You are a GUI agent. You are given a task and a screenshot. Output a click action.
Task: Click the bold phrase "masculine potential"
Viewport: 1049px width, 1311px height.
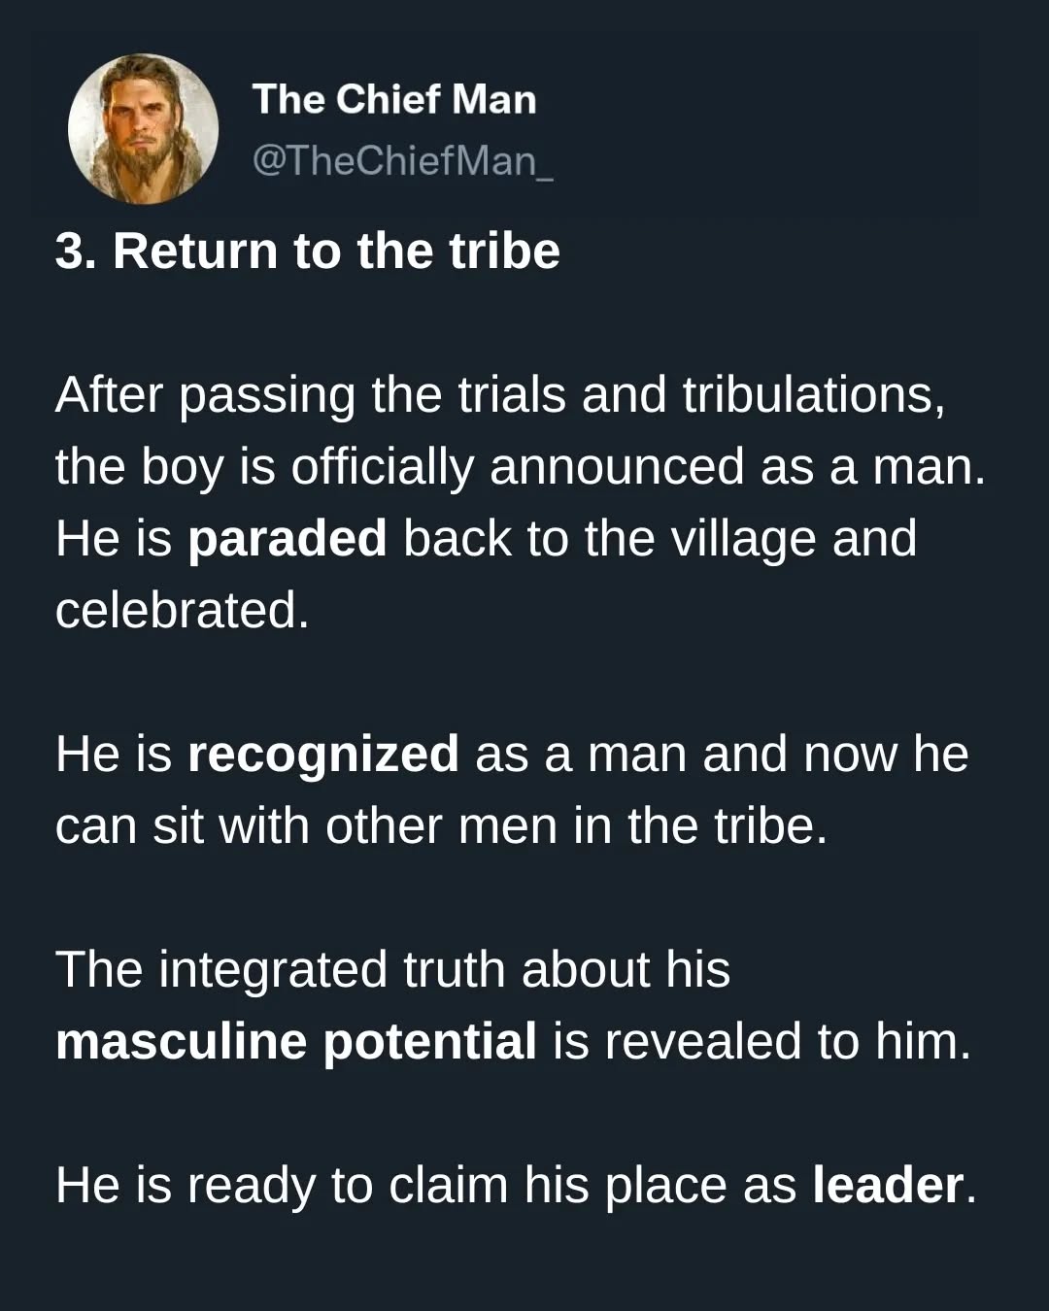point(296,1041)
